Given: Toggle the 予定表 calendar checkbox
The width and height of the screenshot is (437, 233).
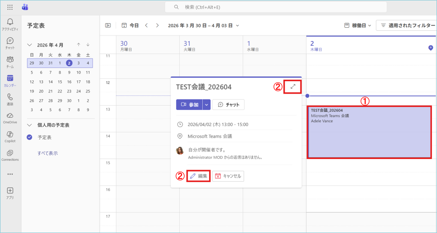Looking at the screenshot, I should coord(29,137).
